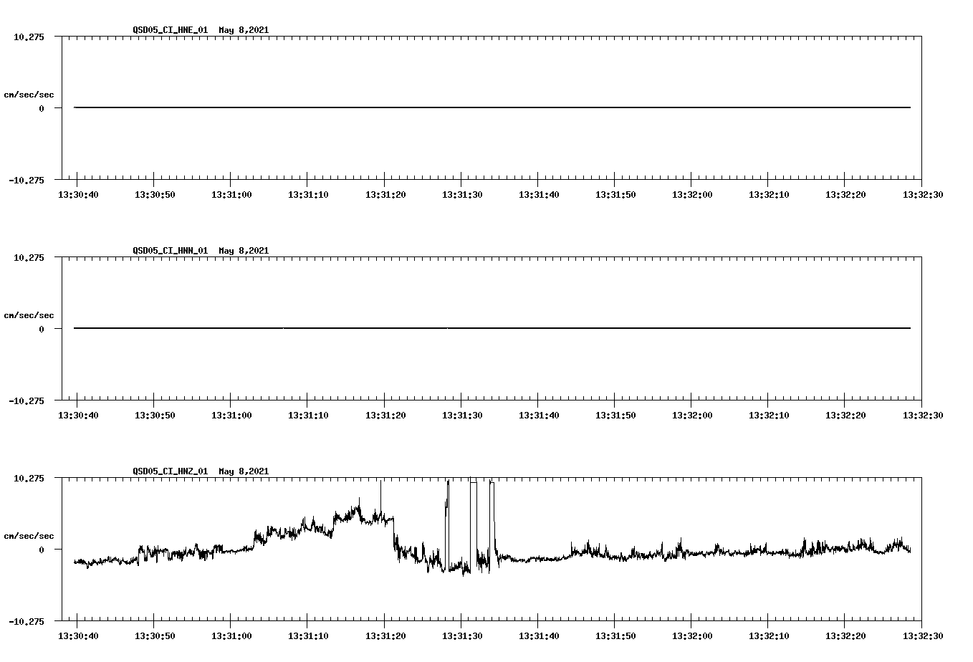
Task: Select the cm/sec/sec label on HNZ plot
Action: 29,534
